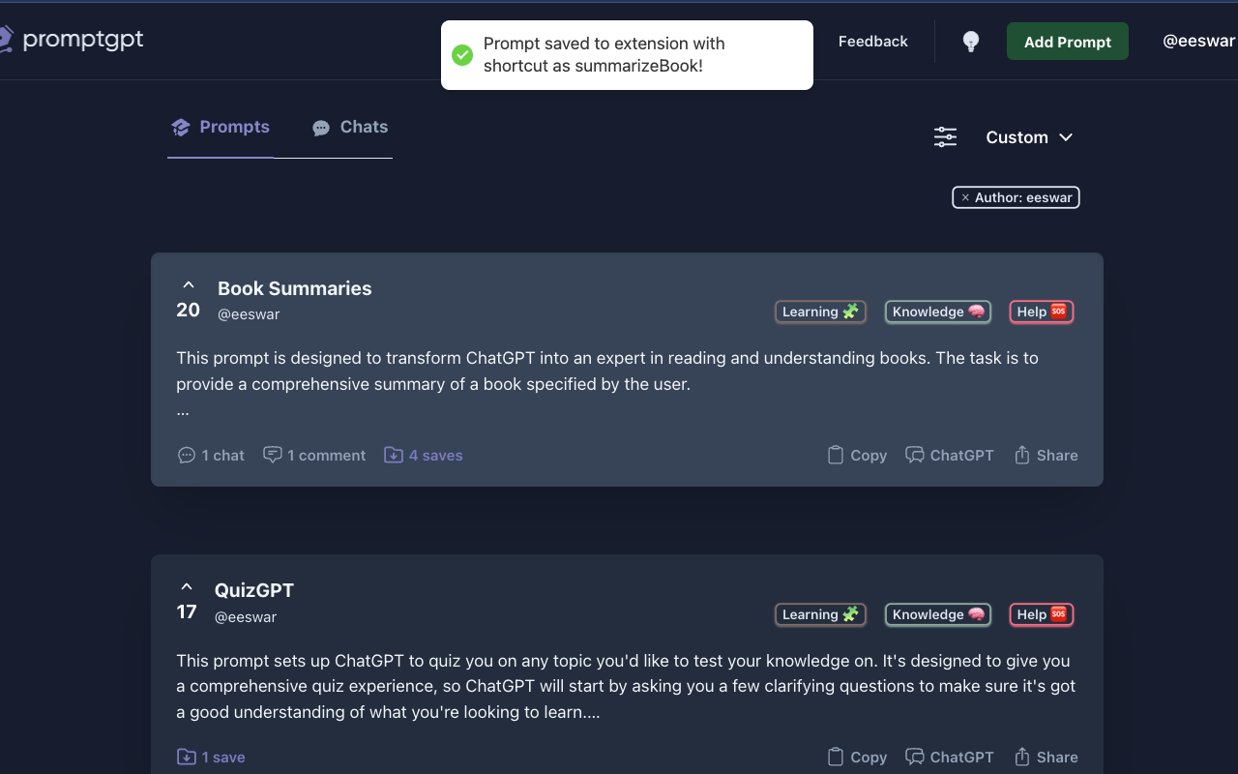Click the Learning tag on QuizGPT
The height and width of the screenshot is (774, 1238).
click(820, 614)
